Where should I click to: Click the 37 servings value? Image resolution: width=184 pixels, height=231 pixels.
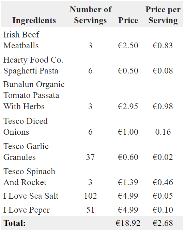90,157
